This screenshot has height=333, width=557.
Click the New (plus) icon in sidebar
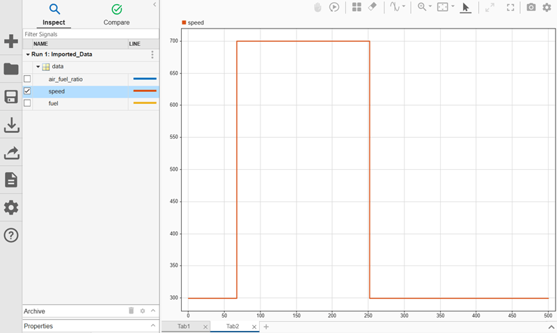[11, 41]
